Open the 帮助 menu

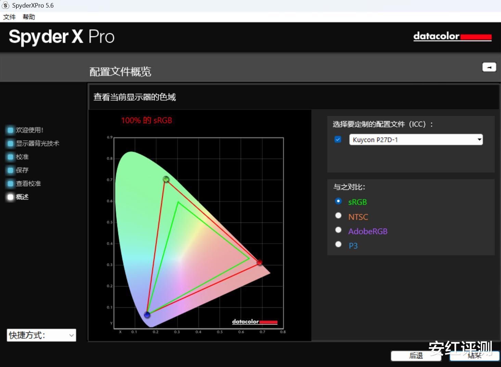29,17
